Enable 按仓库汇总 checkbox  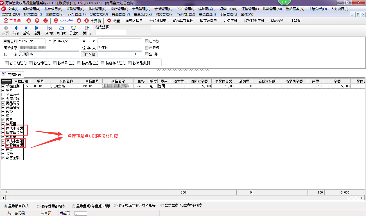pos(31,63)
